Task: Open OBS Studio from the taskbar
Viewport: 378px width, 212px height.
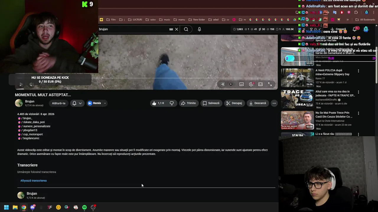Action: pos(93,207)
